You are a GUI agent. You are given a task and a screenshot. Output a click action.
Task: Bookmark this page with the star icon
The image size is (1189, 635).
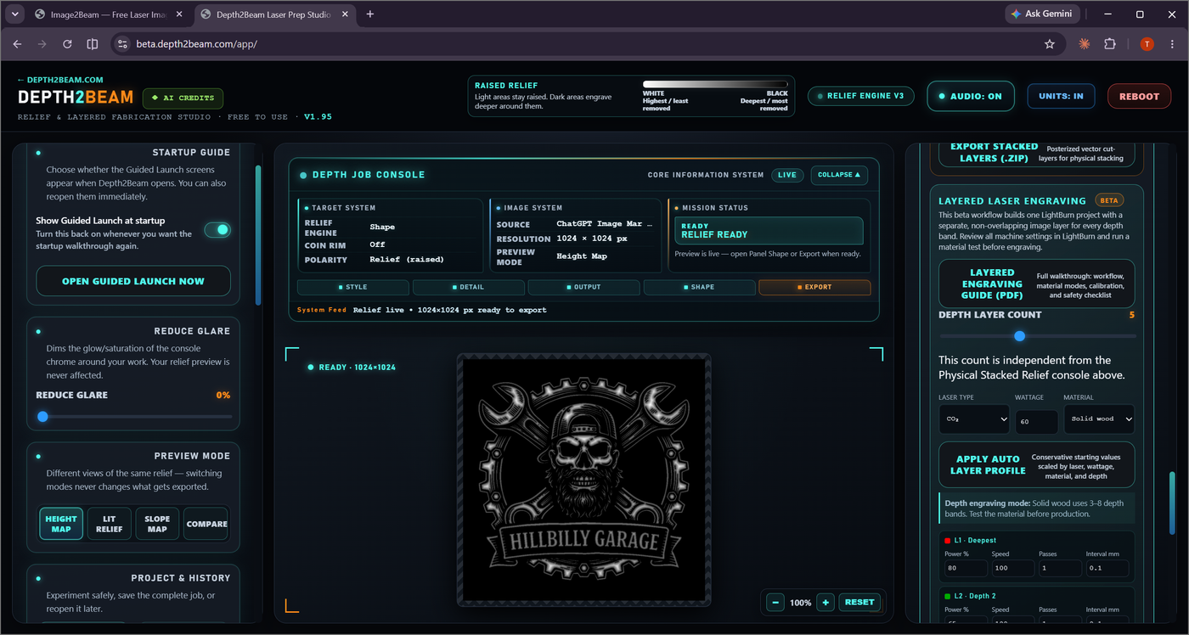(x=1050, y=44)
